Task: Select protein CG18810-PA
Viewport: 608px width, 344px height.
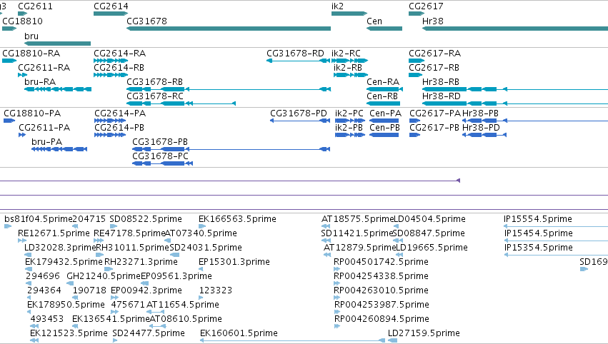Action: pos(9,121)
